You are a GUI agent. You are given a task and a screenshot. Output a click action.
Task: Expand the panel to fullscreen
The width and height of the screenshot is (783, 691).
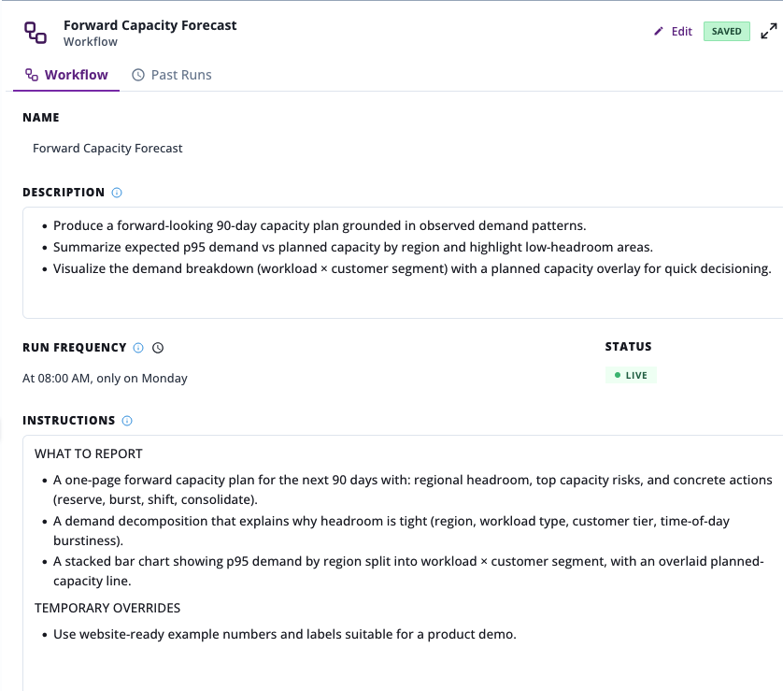coord(769,31)
